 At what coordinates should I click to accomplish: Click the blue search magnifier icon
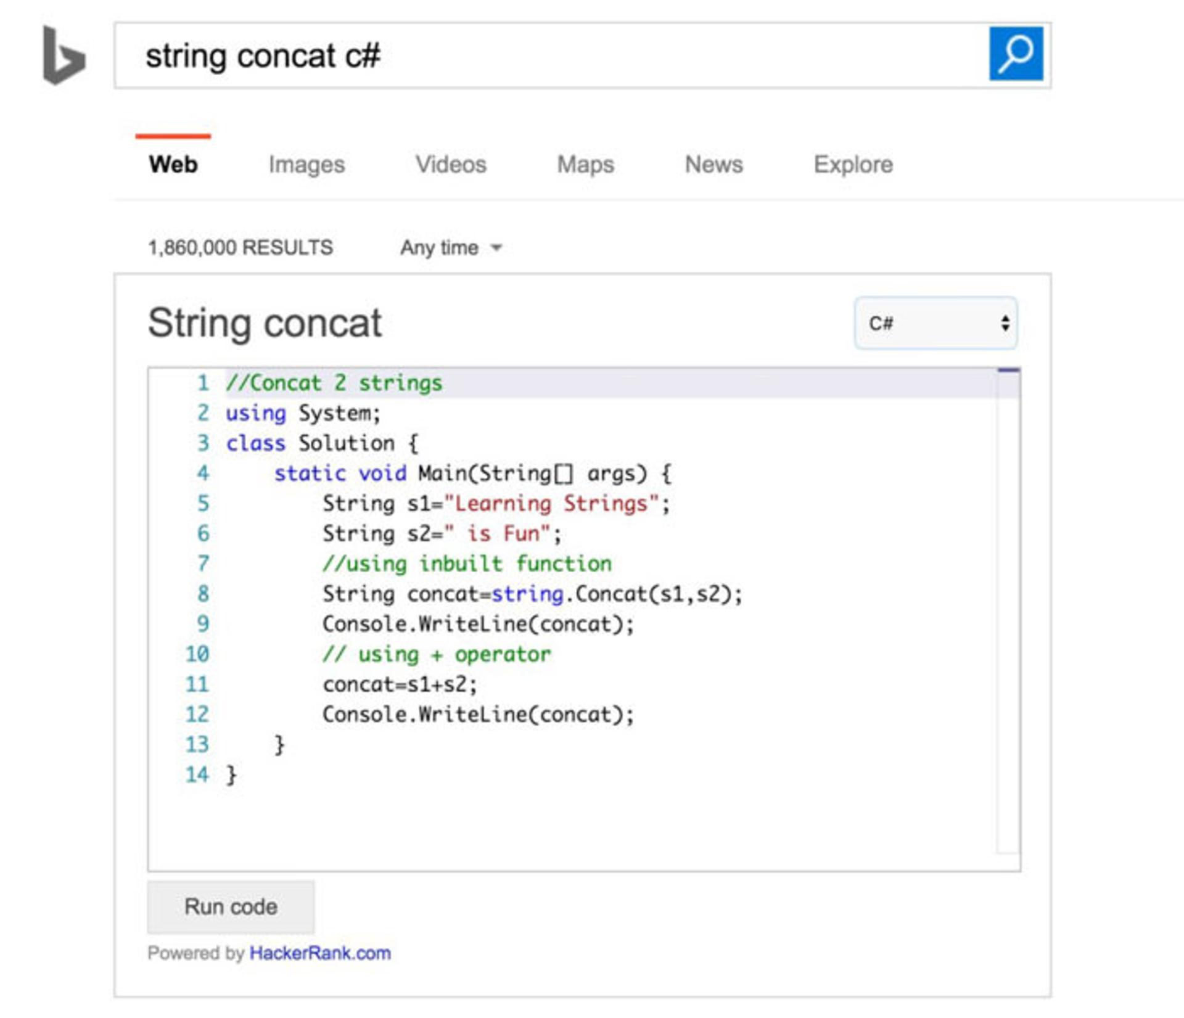1016,54
